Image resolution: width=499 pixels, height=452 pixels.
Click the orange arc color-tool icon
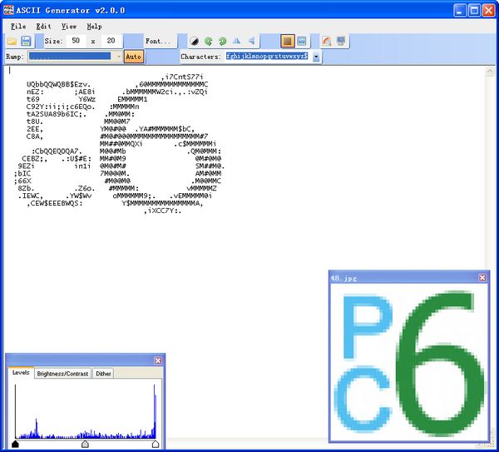point(327,41)
